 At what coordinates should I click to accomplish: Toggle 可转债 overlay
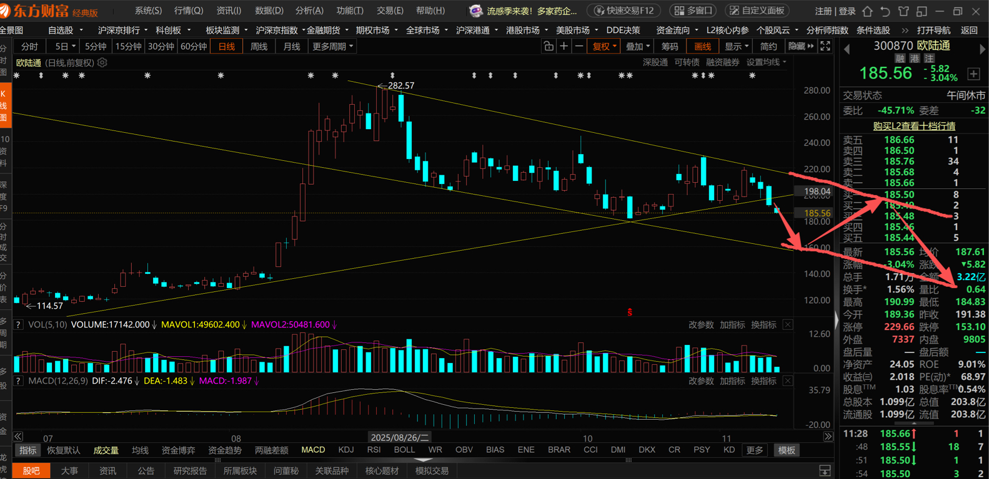pos(687,62)
